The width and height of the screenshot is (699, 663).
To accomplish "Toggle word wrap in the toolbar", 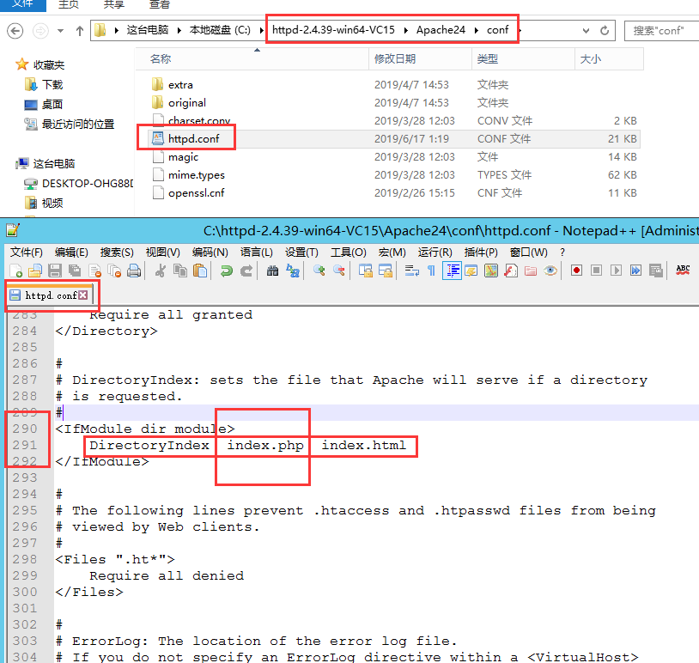I will click(x=411, y=271).
